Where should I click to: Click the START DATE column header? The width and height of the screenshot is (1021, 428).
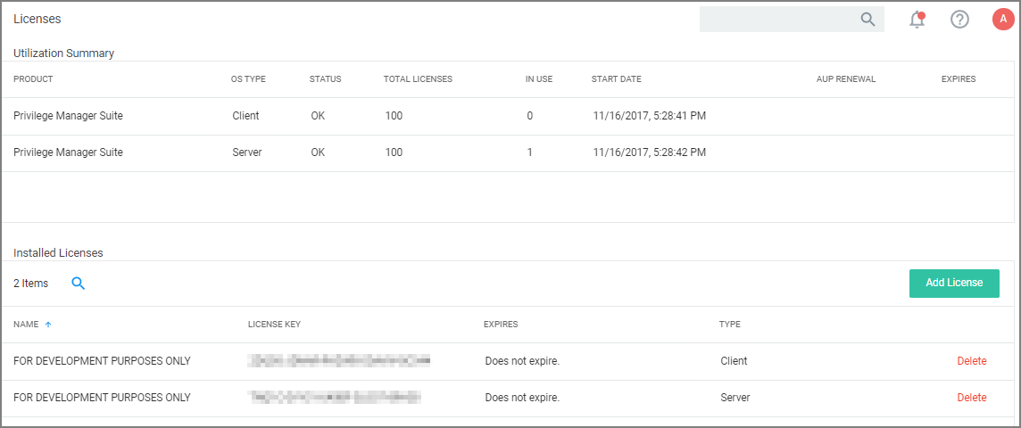tap(616, 79)
